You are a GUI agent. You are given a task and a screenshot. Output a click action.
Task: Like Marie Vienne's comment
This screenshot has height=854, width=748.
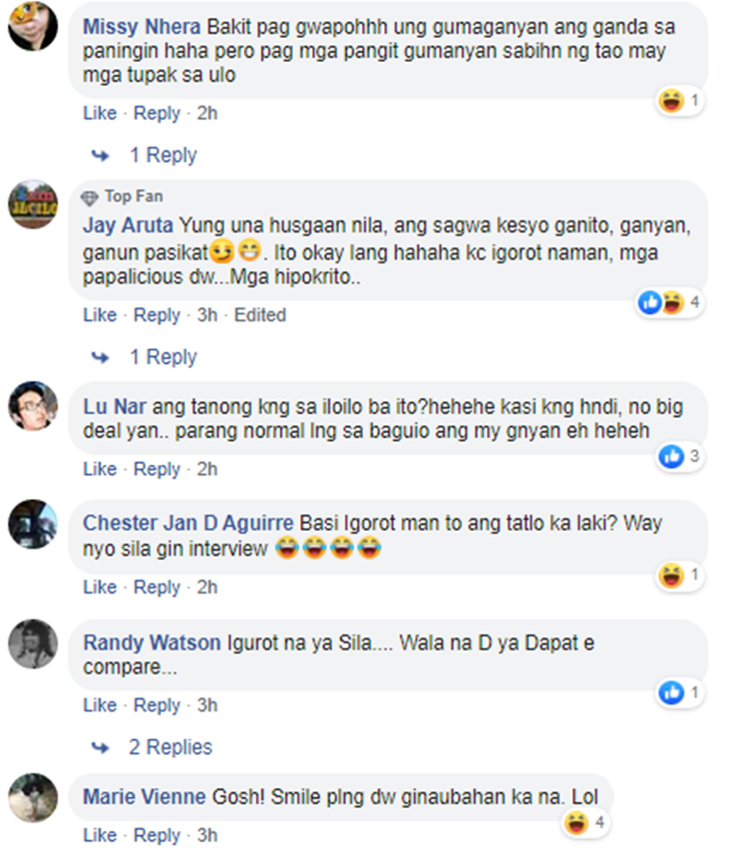point(100,835)
